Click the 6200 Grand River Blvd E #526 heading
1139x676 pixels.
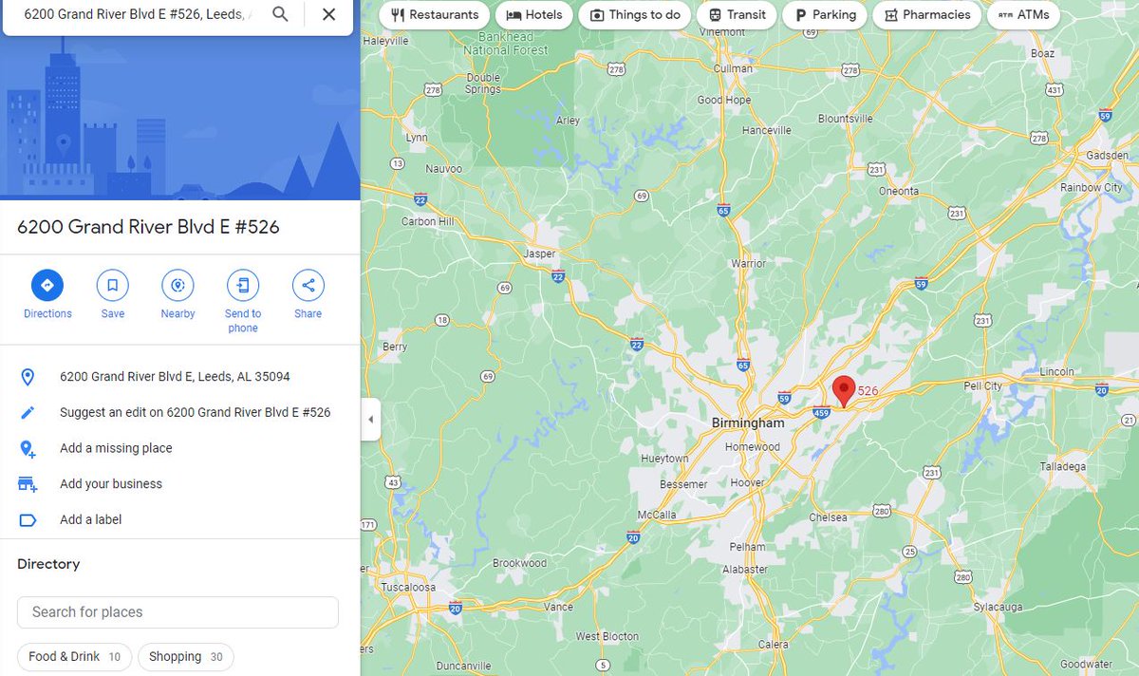coord(148,227)
